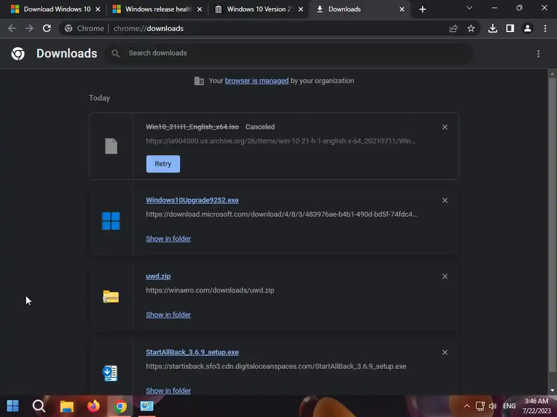Select the Downloads tab

click(360, 9)
